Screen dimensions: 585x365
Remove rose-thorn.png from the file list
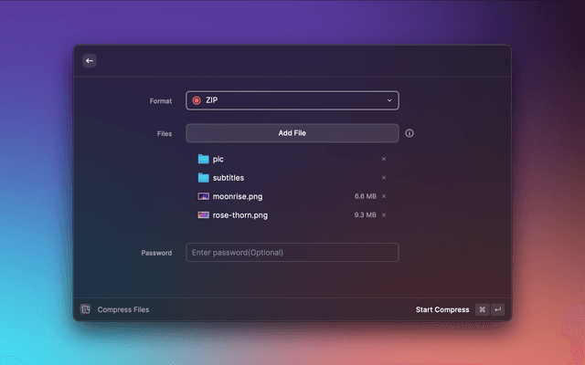pos(384,215)
